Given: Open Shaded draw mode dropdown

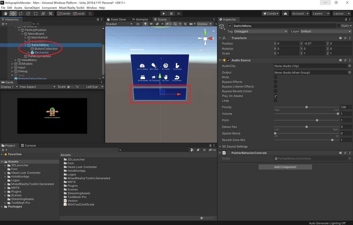Looking at the screenshot, I should coord(119,24).
